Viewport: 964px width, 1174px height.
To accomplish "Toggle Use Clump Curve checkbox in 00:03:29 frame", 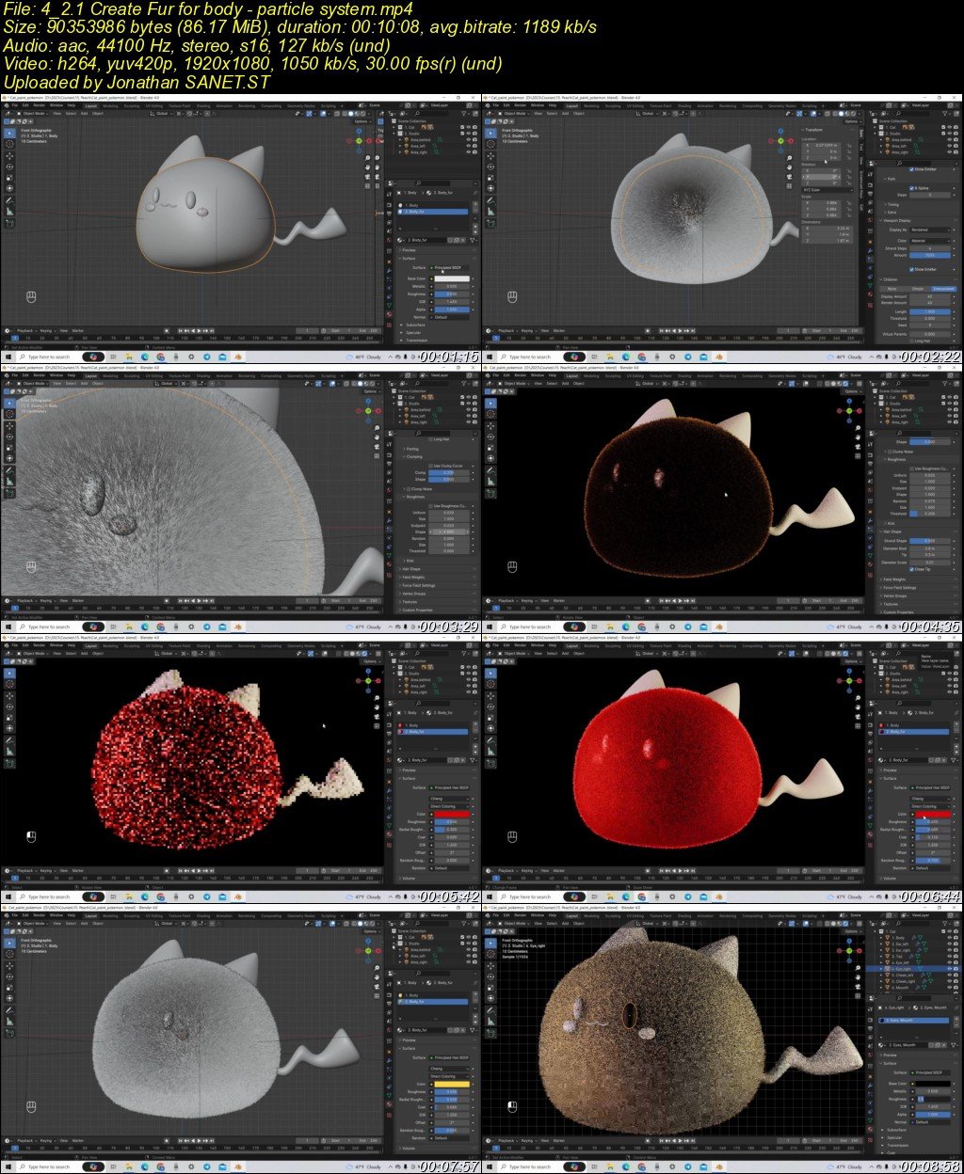I will [x=430, y=466].
